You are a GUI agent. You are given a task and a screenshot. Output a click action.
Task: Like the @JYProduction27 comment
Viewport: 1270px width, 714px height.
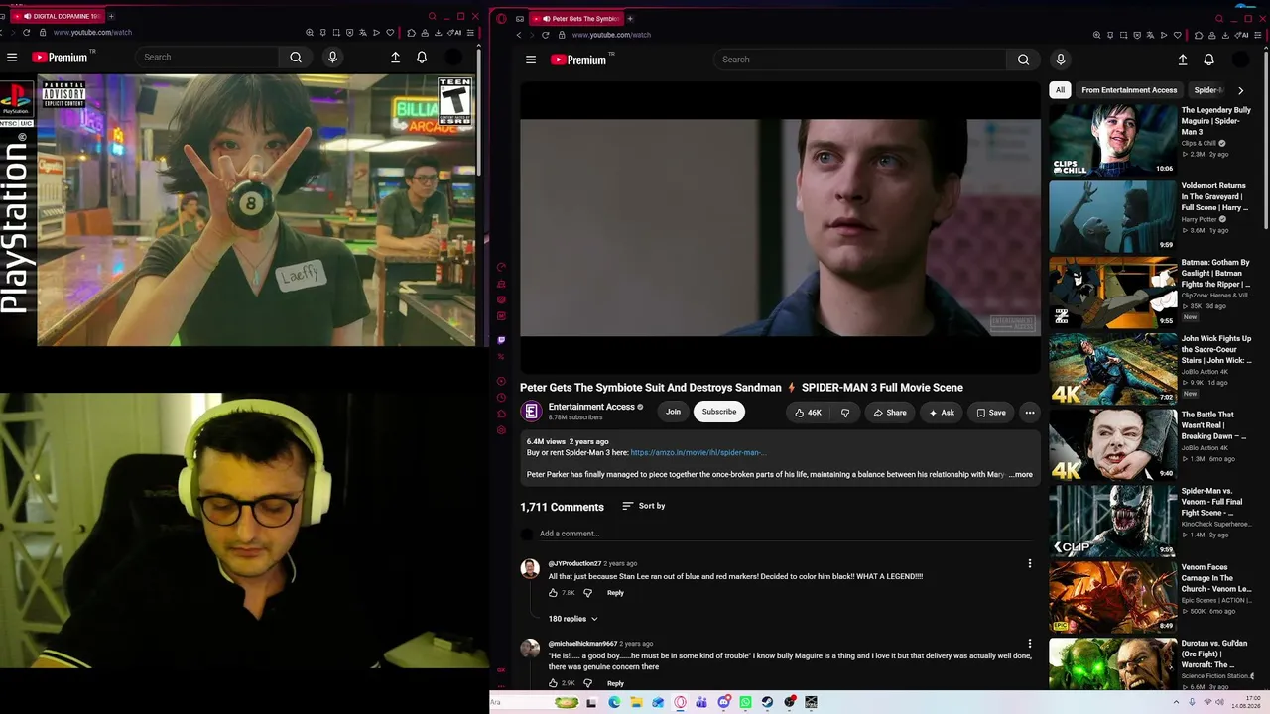(554, 593)
